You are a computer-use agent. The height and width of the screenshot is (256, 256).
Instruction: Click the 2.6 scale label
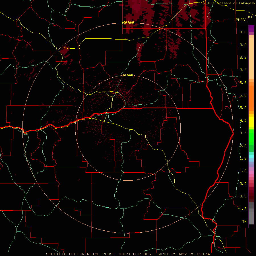coord(243,146)
